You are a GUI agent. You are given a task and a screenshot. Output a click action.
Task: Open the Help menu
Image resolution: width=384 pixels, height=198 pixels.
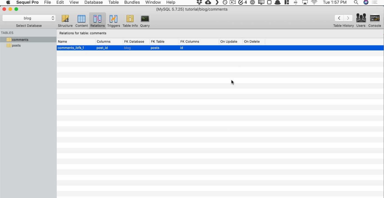[x=171, y=2]
